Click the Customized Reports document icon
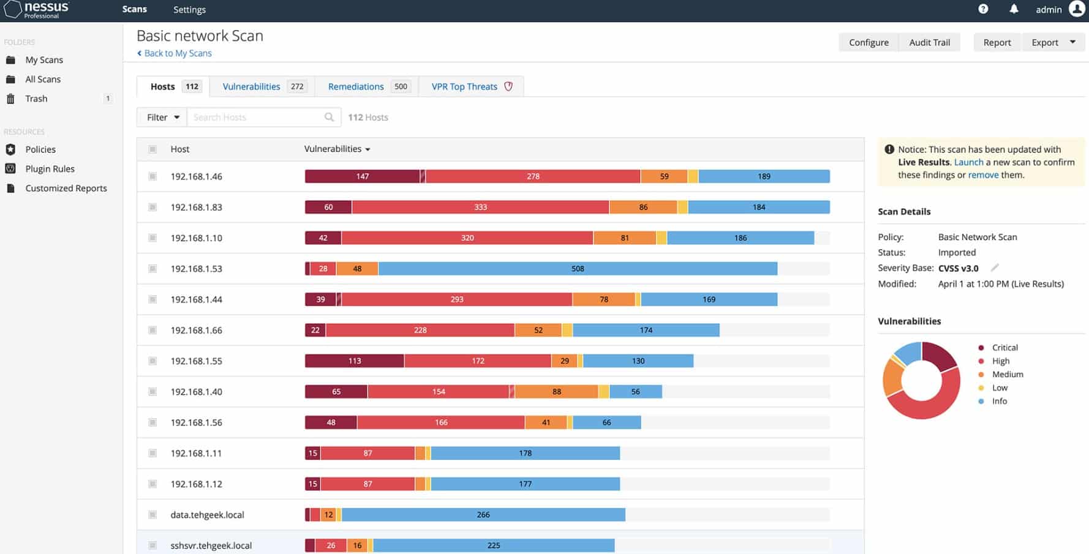Image resolution: width=1089 pixels, height=554 pixels. click(x=10, y=189)
